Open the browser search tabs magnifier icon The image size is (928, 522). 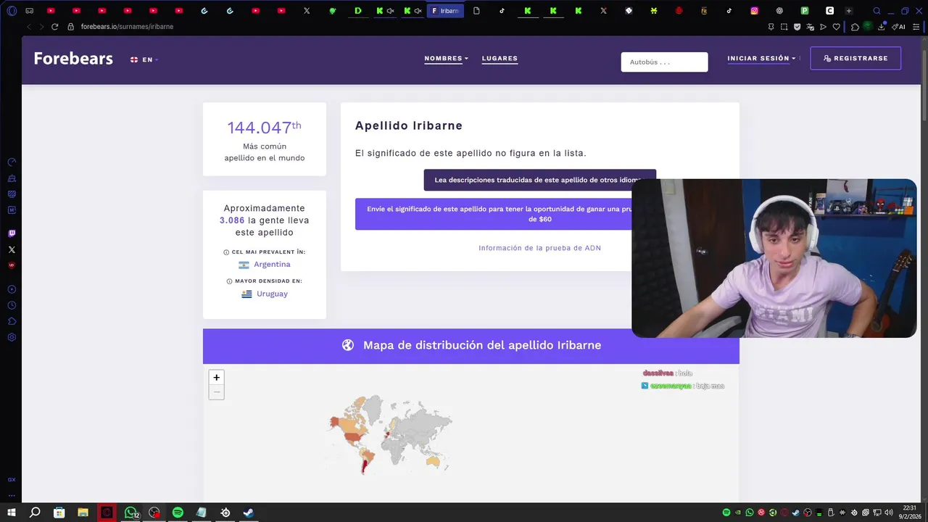pyautogui.click(x=877, y=11)
